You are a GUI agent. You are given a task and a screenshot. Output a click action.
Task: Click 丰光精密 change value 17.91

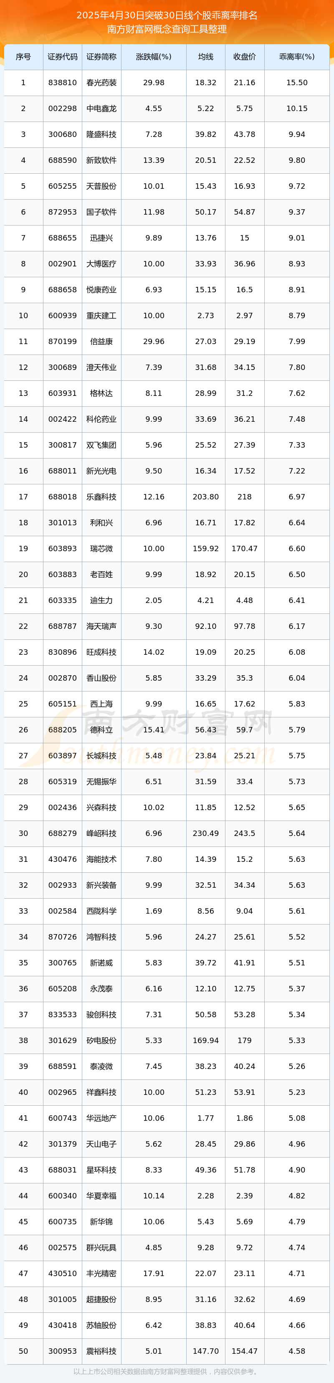coord(154,1274)
